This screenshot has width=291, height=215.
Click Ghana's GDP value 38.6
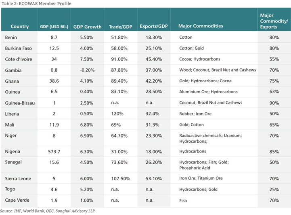pos(54,81)
